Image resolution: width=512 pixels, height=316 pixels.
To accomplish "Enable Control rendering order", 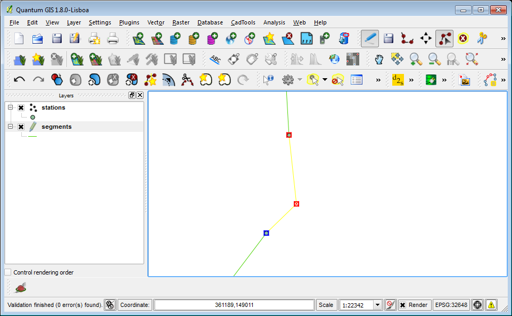I will tap(8, 272).
